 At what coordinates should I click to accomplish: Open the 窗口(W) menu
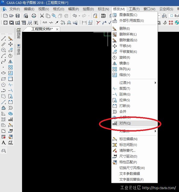coord(149,9)
